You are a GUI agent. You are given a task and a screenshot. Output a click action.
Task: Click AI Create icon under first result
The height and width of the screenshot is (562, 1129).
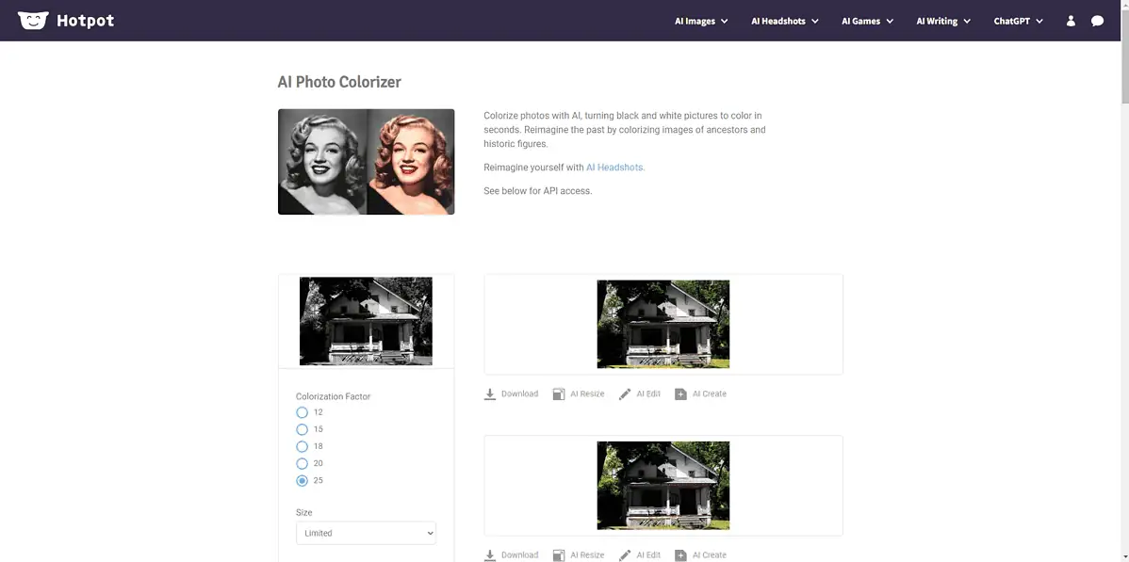680,394
